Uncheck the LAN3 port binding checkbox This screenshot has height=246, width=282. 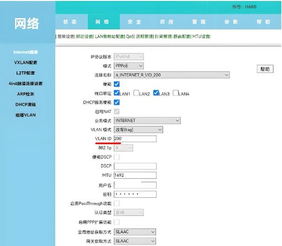(x=156, y=93)
